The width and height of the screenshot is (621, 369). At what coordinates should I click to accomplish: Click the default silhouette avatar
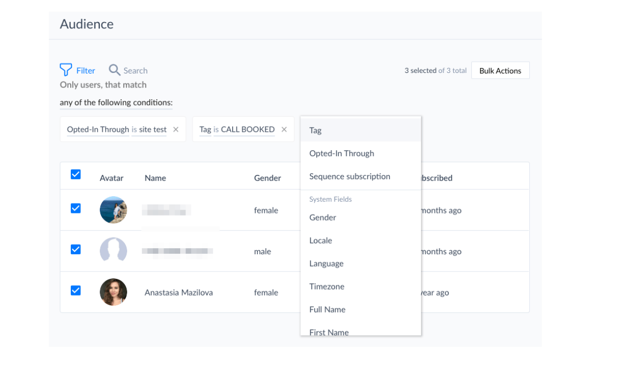pyautogui.click(x=113, y=251)
